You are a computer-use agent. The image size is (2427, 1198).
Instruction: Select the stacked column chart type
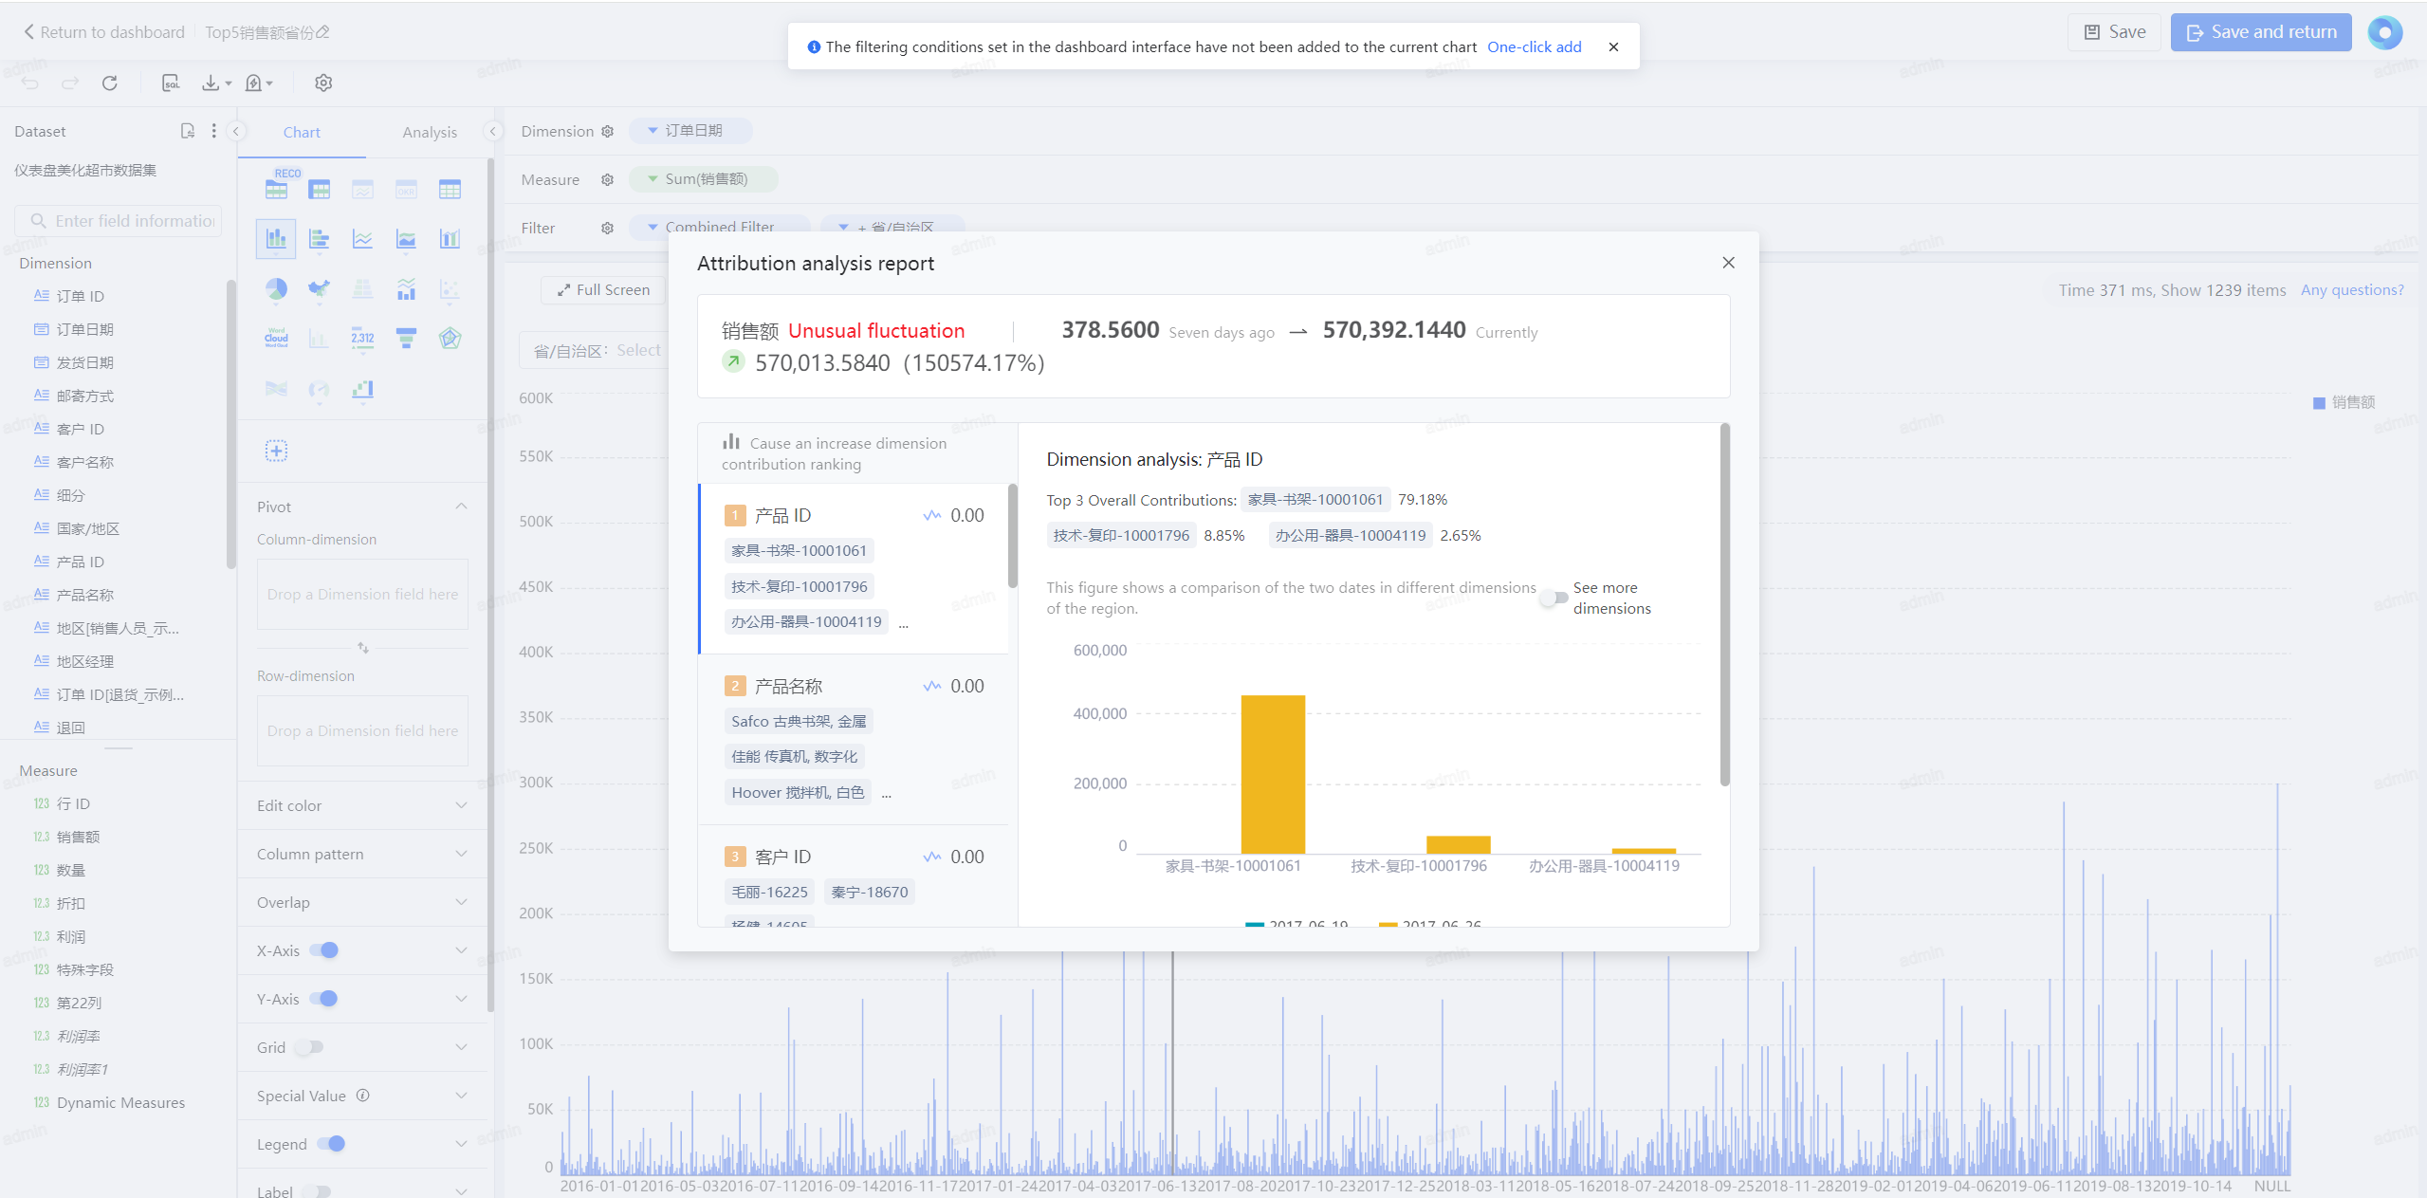coord(275,239)
